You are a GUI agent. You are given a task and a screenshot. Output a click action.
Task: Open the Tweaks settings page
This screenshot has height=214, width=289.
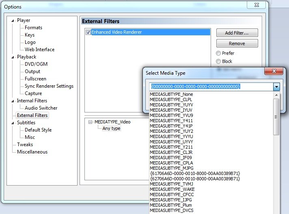click(x=25, y=144)
